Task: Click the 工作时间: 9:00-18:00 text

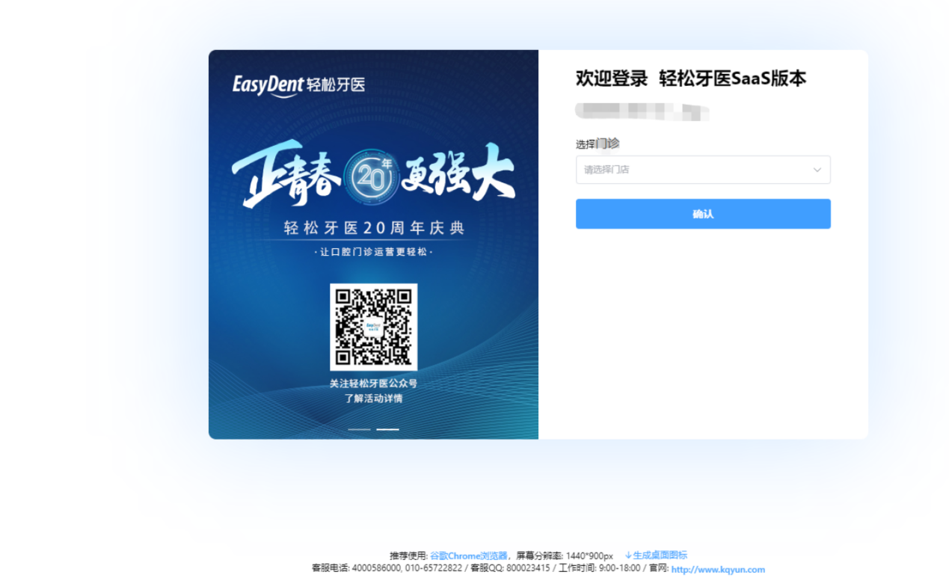Action: 598,568
